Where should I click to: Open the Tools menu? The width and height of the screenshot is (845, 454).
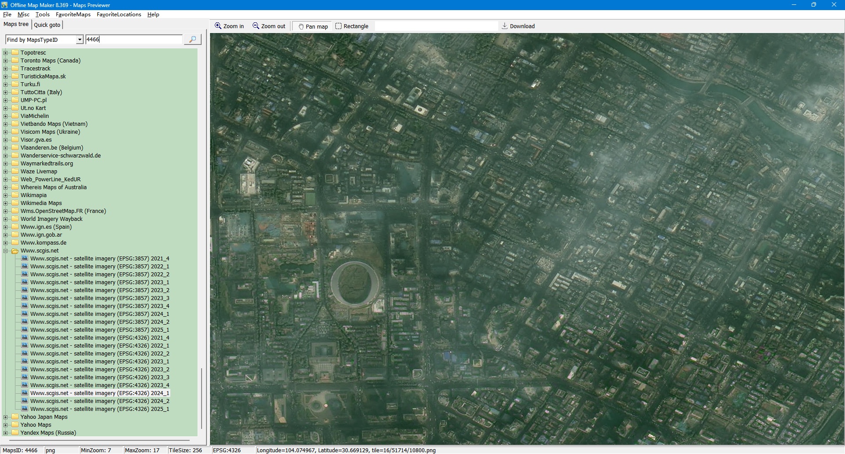(x=43, y=15)
